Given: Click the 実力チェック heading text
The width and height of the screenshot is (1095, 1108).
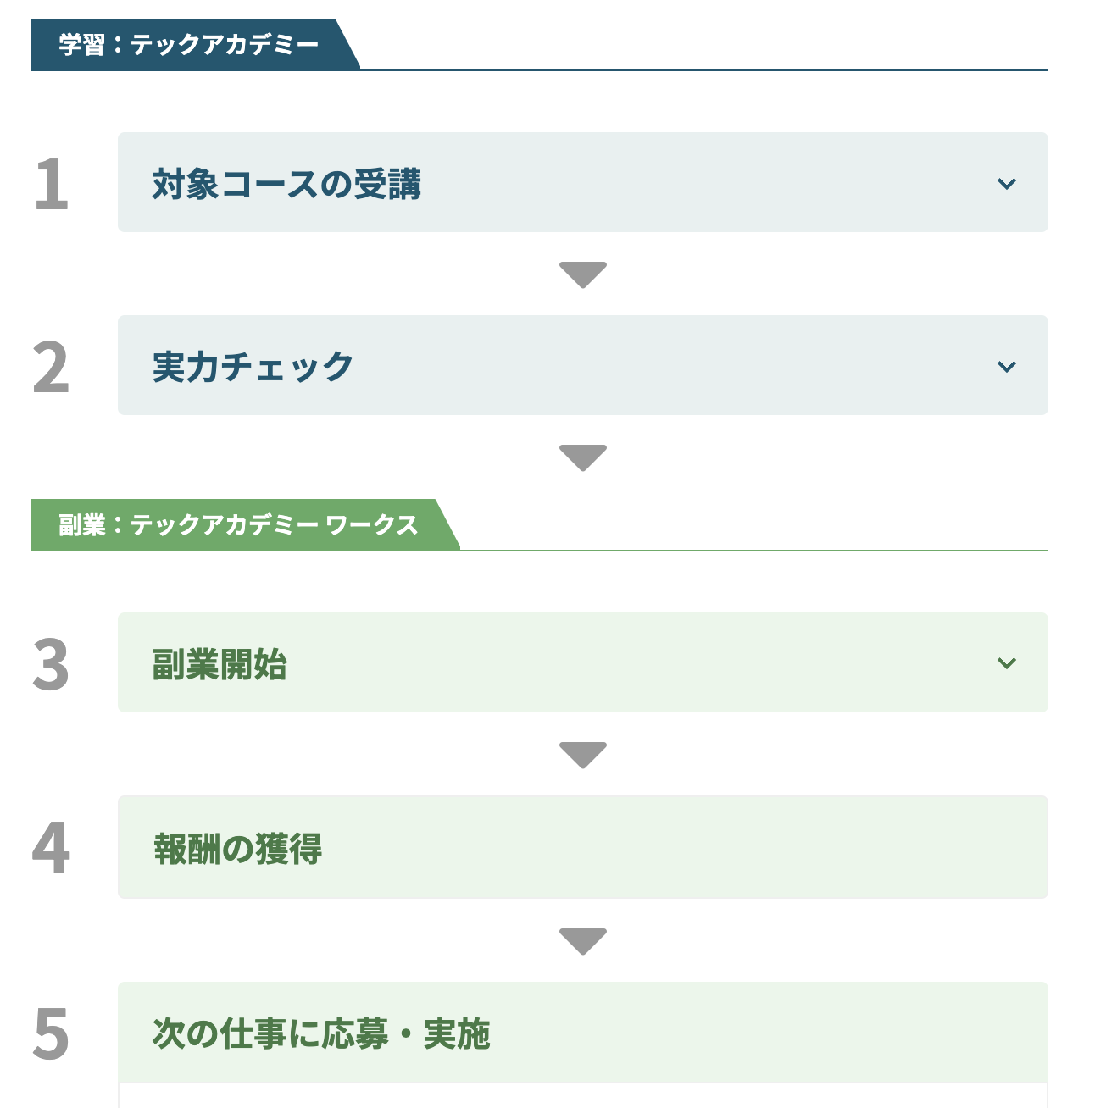Looking at the screenshot, I should (253, 367).
